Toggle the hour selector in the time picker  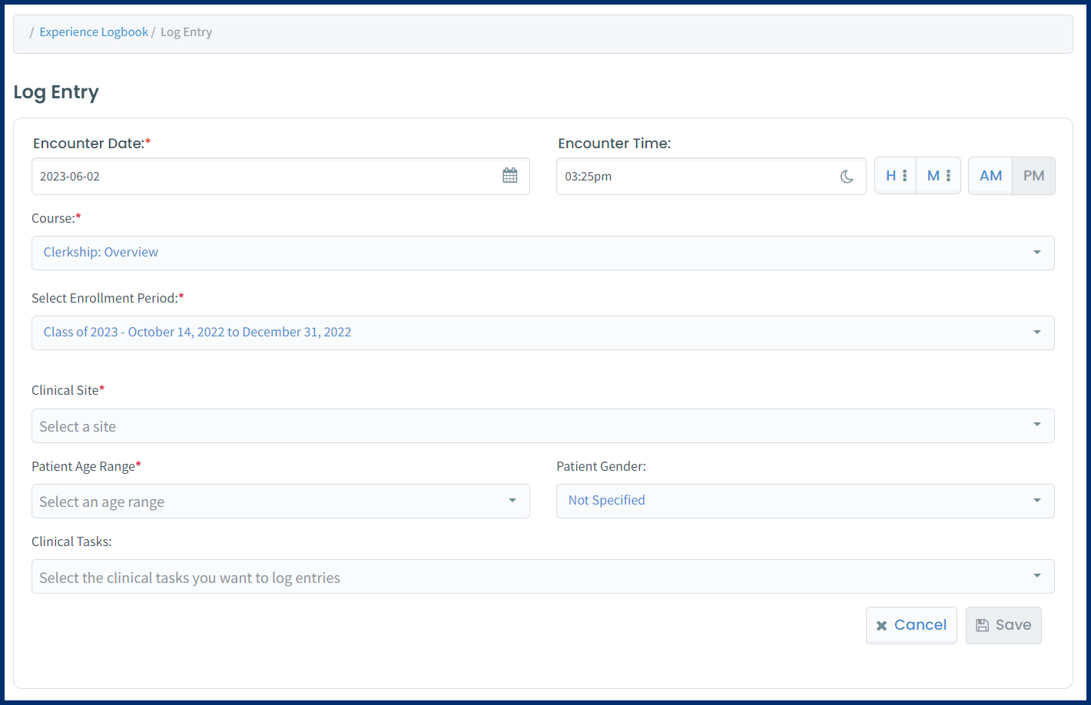point(895,175)
